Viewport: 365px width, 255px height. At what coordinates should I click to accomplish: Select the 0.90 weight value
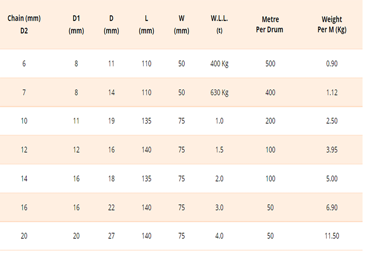332,64
